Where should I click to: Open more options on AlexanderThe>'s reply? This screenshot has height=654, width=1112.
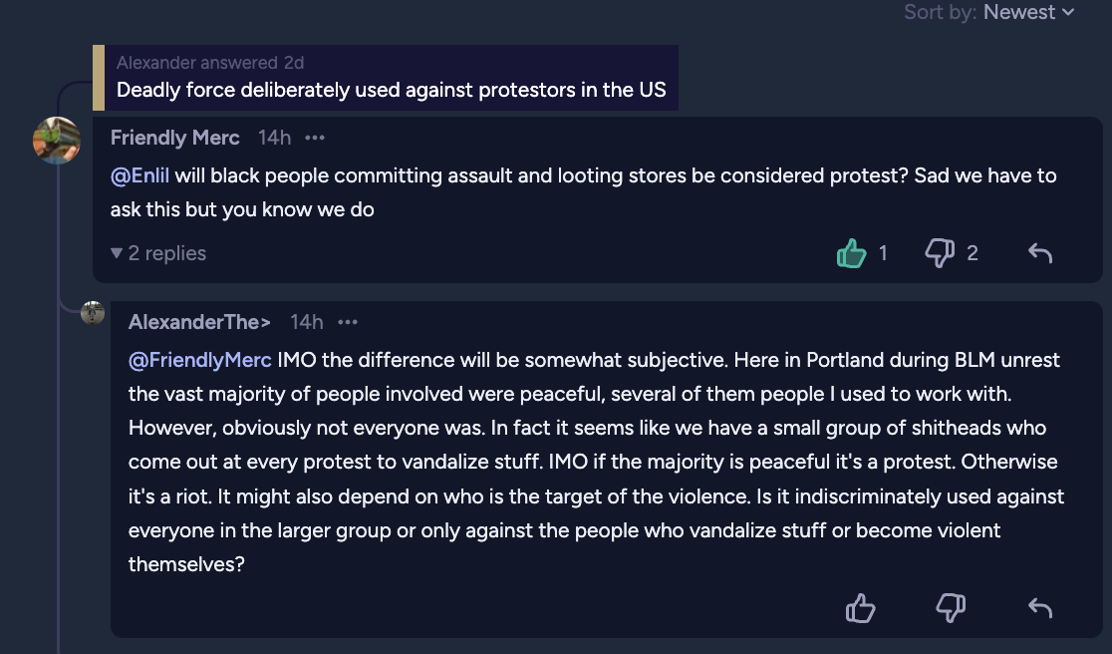coord(348,322)
